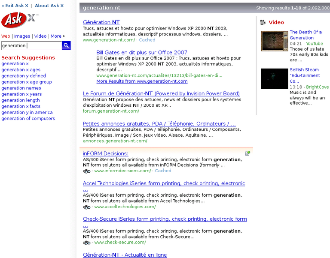Screen dimensions: 330x258
Task: Click 'Selfish Steam Edu-tainment Co...' video title
Action: pyautogui.click(x=305, y=75)
